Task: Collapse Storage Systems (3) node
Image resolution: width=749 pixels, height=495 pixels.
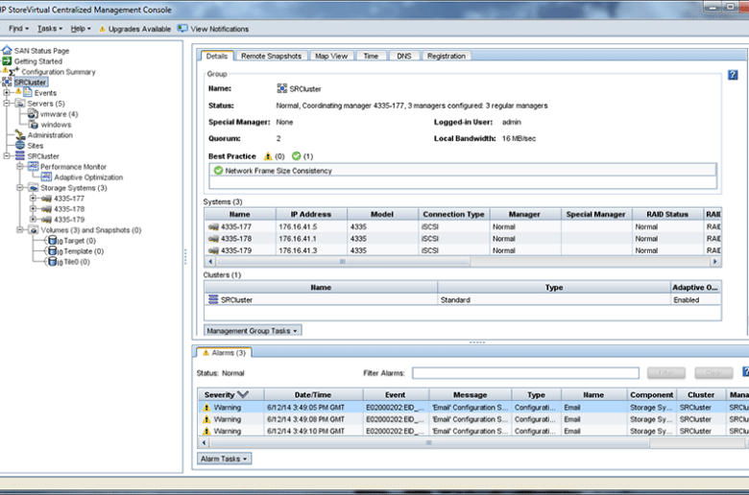Action: click(x=19, y=188)
